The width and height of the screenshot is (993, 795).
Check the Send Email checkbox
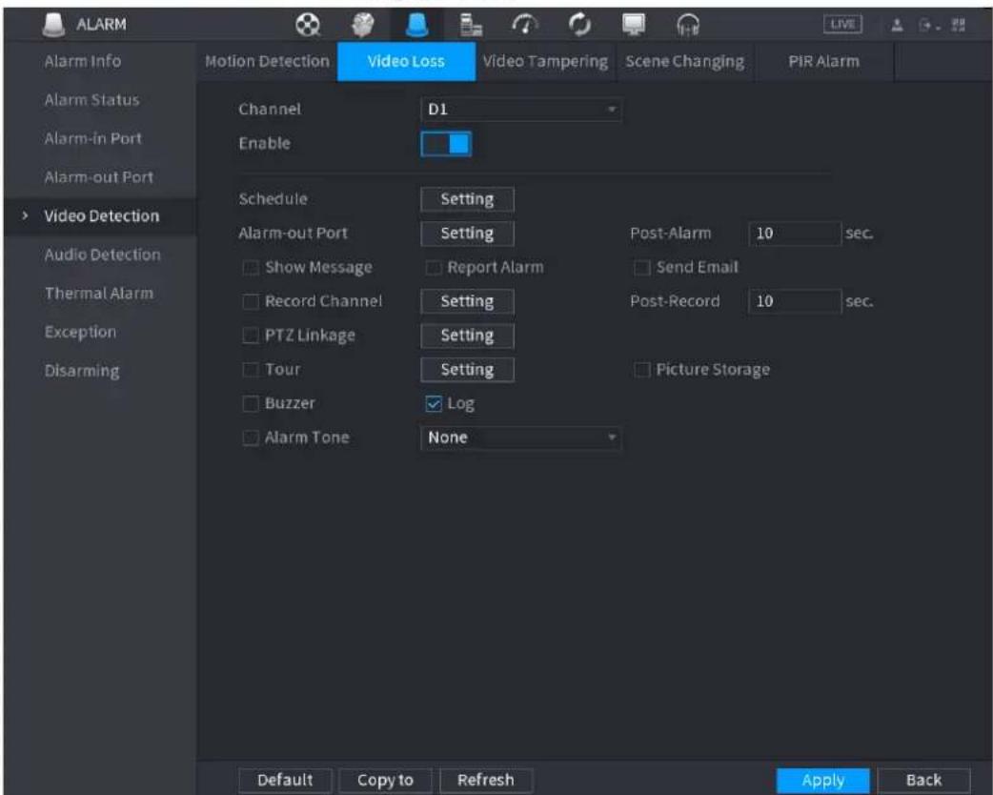pyautogui.click(x=642, y=268)
